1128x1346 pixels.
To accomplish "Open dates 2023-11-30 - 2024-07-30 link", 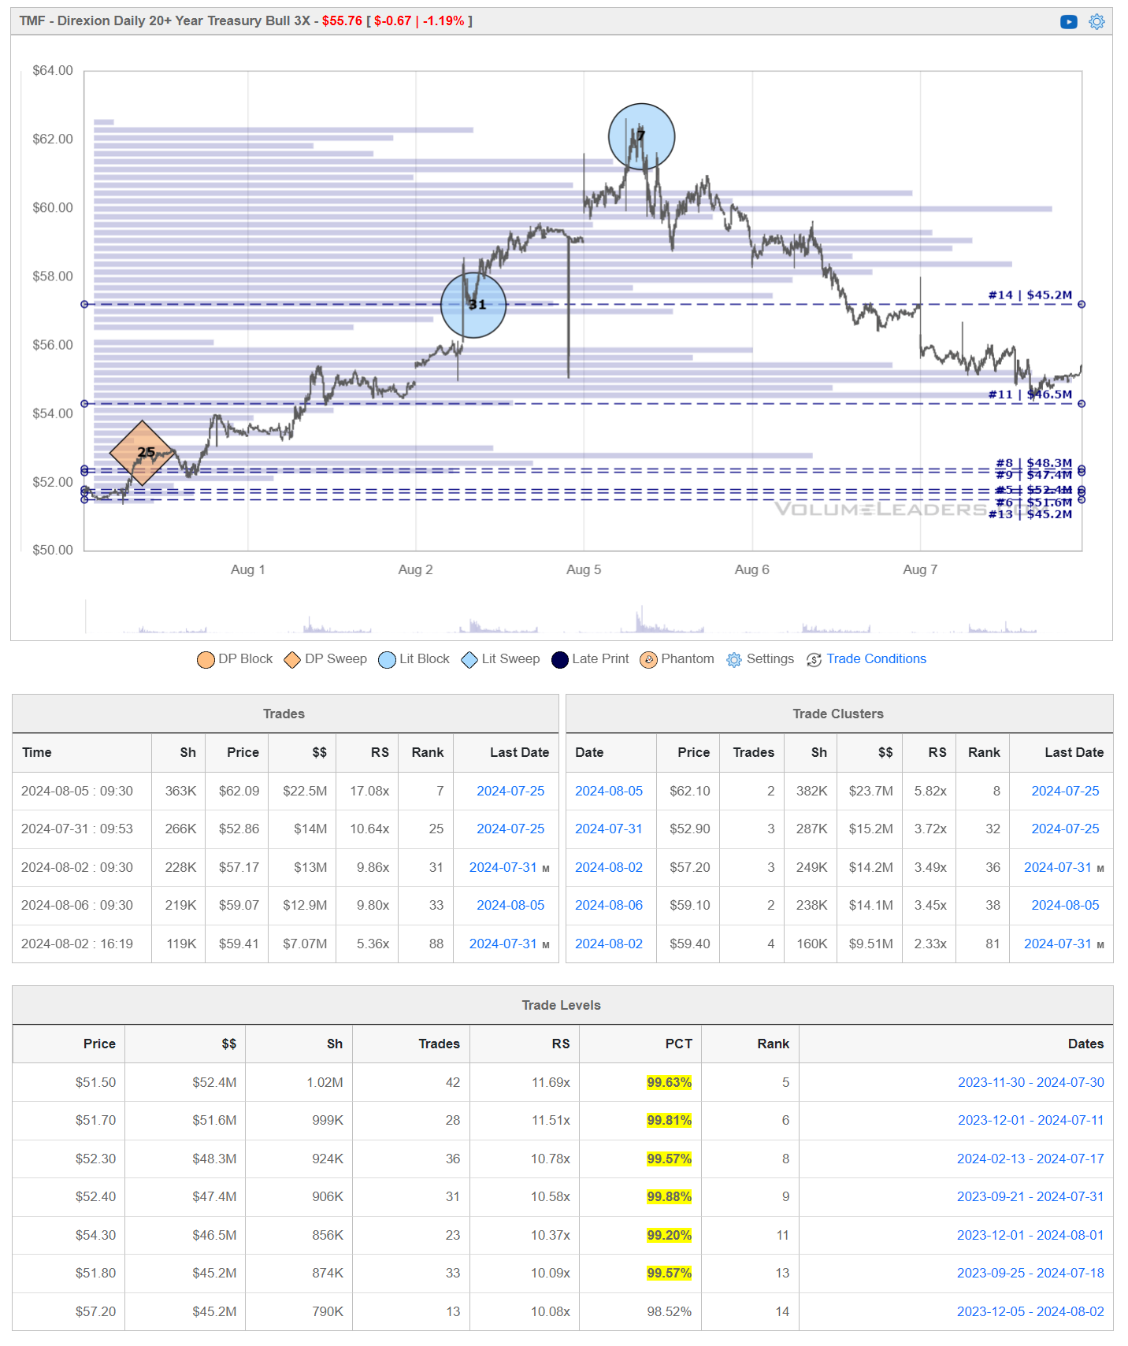I will pyautogui.click(x=1031, y=1083).
